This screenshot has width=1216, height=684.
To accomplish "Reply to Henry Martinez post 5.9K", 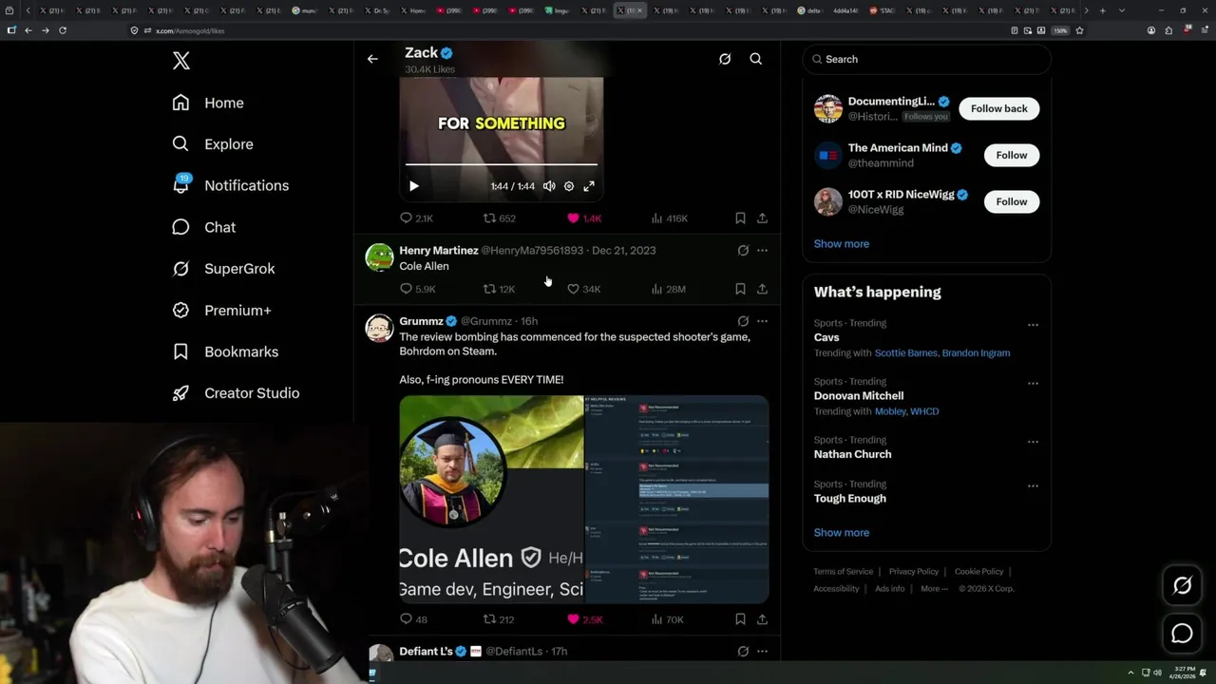I will point(417,289).
